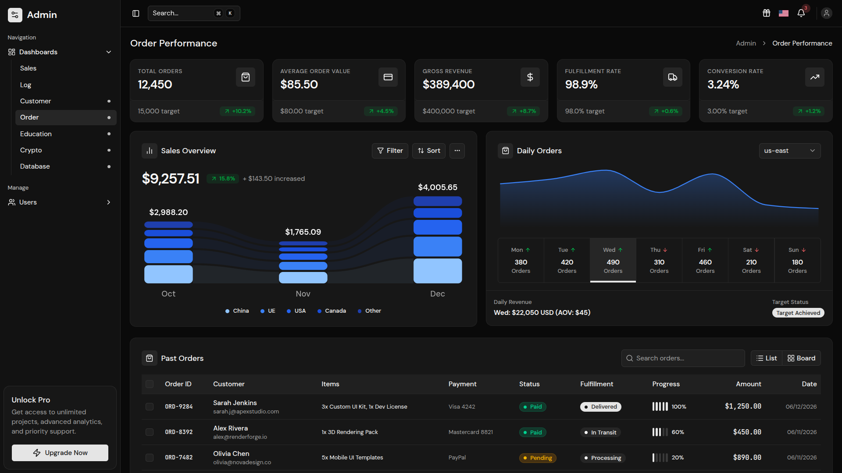The image size is (842, 473).
Task: Open the user profile avatar icon
Action: click(827, 13)
